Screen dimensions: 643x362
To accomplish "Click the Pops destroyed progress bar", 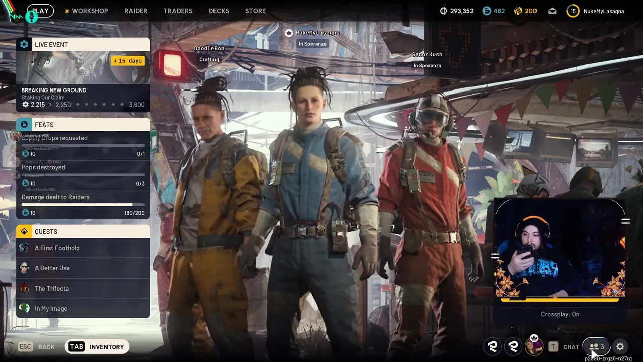I will (x=83, y=175).
